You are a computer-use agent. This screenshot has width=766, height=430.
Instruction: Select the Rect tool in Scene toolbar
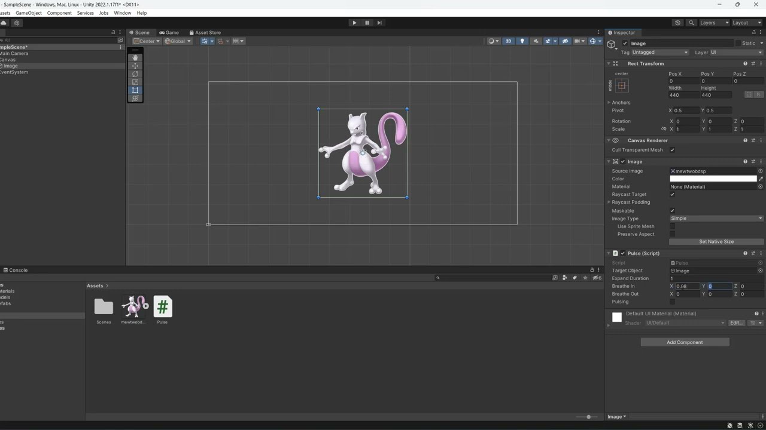point(135,90)
